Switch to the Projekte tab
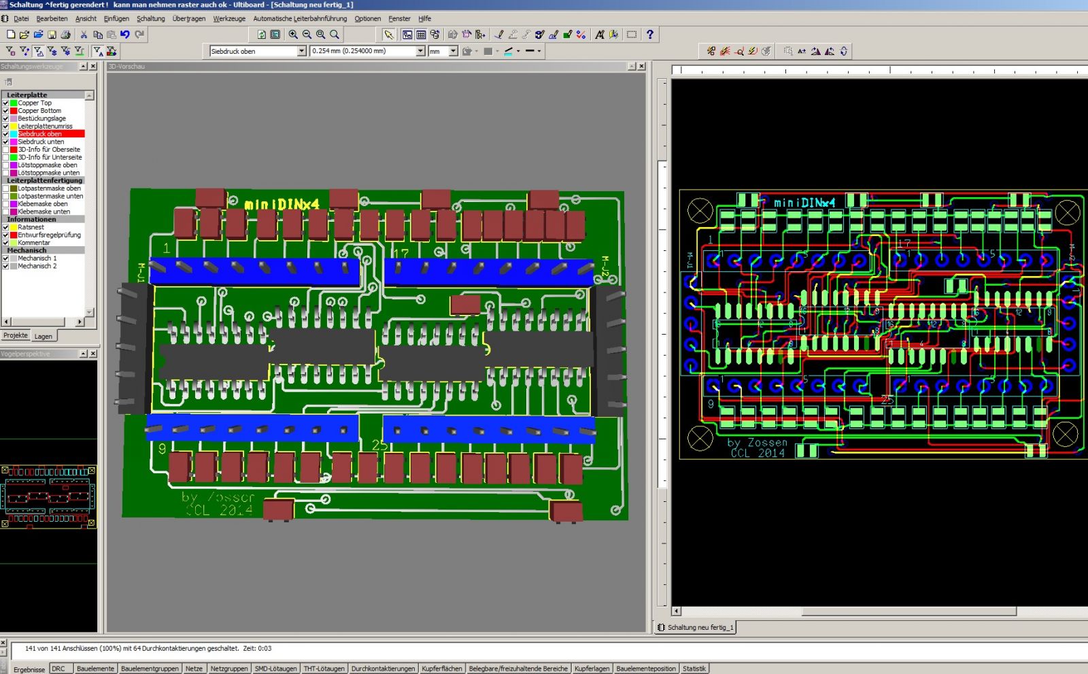Image resolution: width=1088 pixels, height=674 pixels. point(16,336)
